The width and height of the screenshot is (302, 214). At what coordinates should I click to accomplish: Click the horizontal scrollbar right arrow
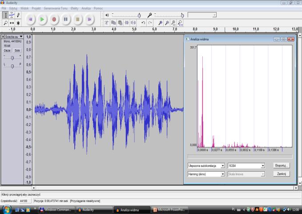[x=296, y=188]
